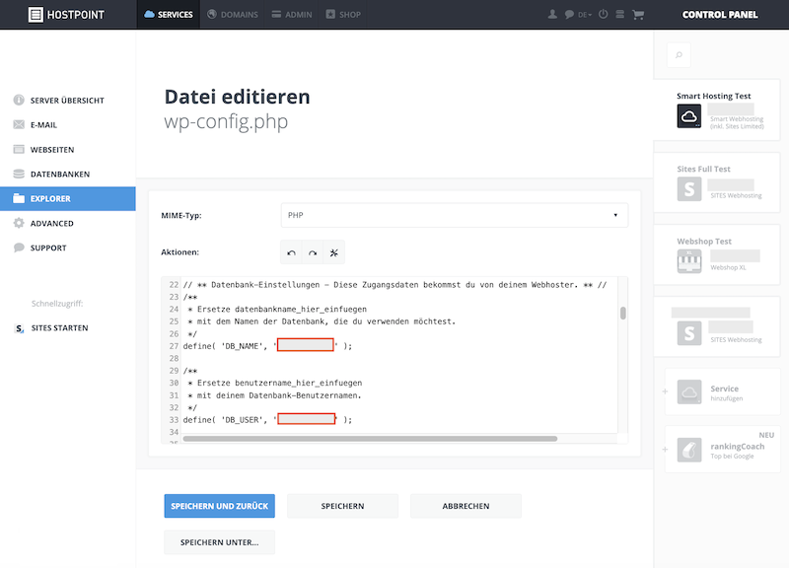Screen dimensions: 789x568
Task: Click the Webshop XL shop icon
Action: click(x=689, y=261)
